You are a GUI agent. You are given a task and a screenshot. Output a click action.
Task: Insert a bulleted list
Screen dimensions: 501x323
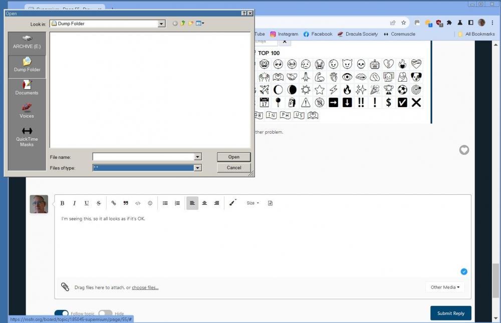pos(165,203)
